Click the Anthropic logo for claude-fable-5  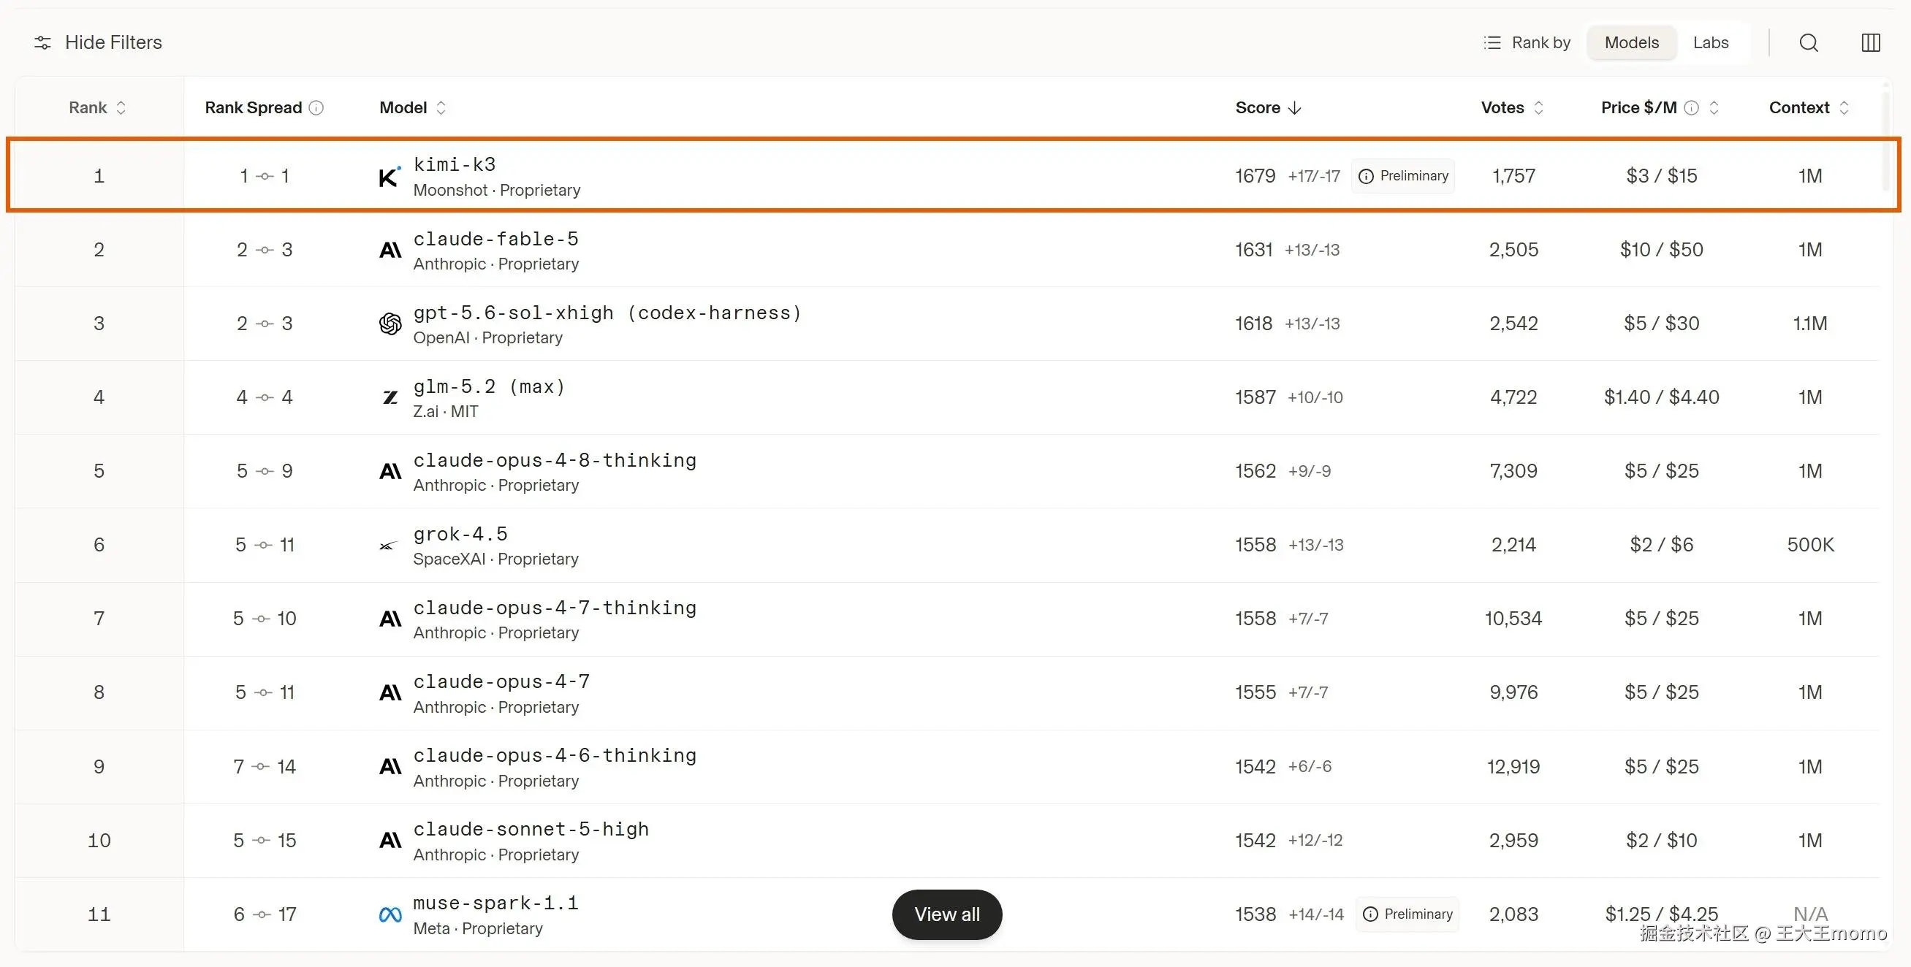coord(390,251)
